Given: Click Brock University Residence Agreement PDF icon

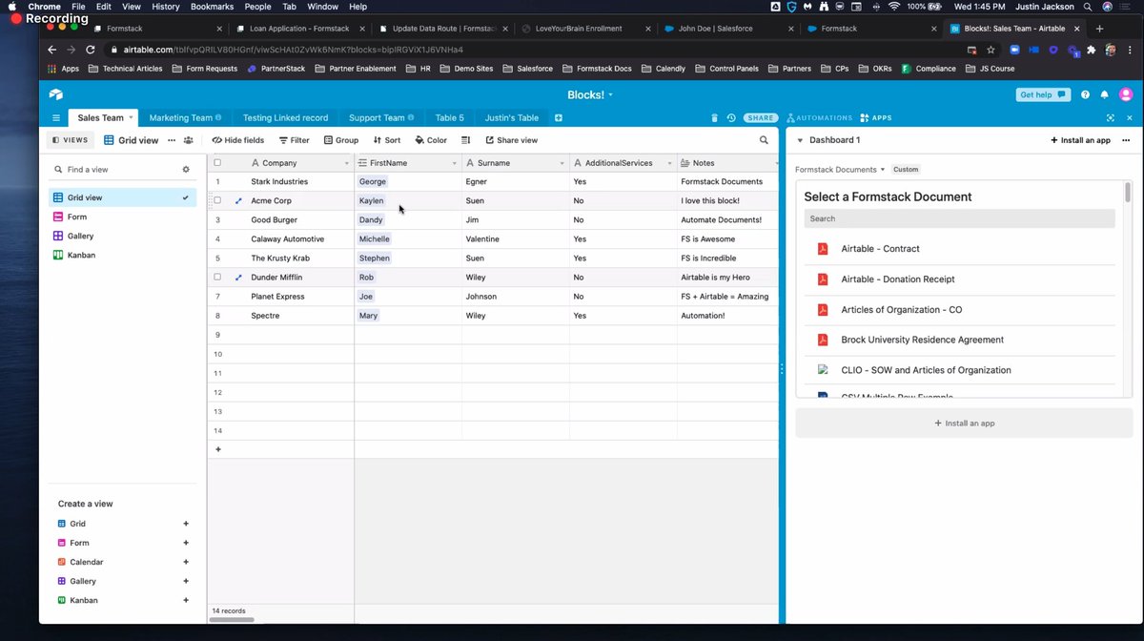Looking at the screenshot, I should pos(823,340).
